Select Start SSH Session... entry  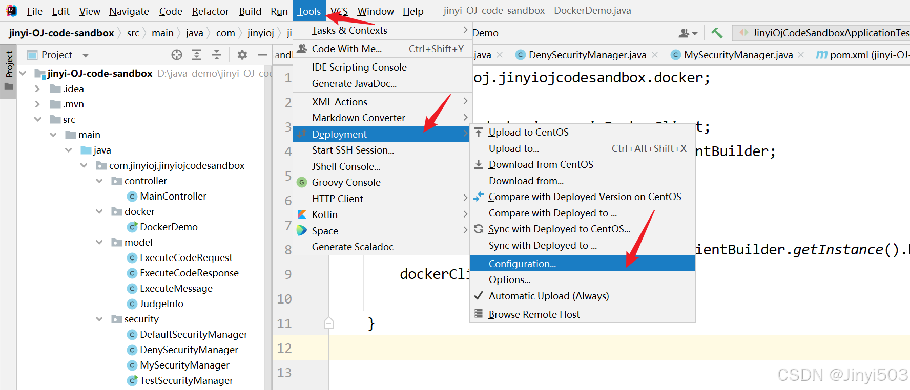[381, 150]
